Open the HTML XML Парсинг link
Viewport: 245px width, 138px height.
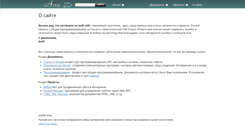coord(56,94)
